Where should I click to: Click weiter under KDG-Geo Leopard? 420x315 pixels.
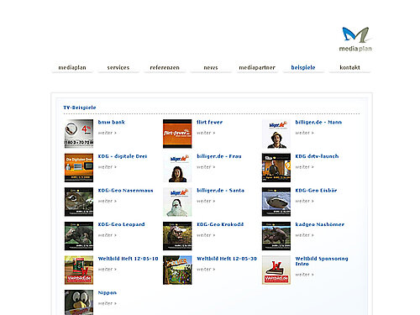pyautogui.click(x=108, y=235)
